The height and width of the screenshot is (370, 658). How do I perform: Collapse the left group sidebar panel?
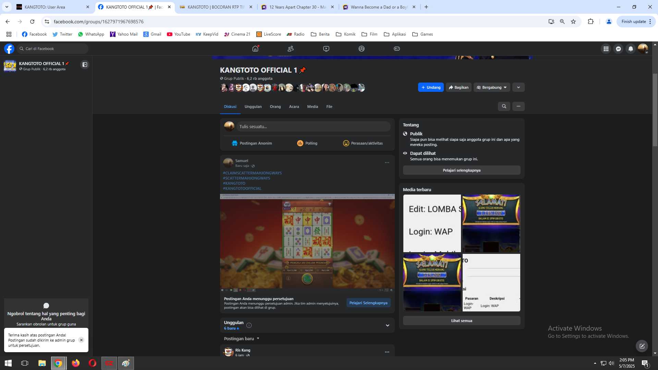coord(85,64)
